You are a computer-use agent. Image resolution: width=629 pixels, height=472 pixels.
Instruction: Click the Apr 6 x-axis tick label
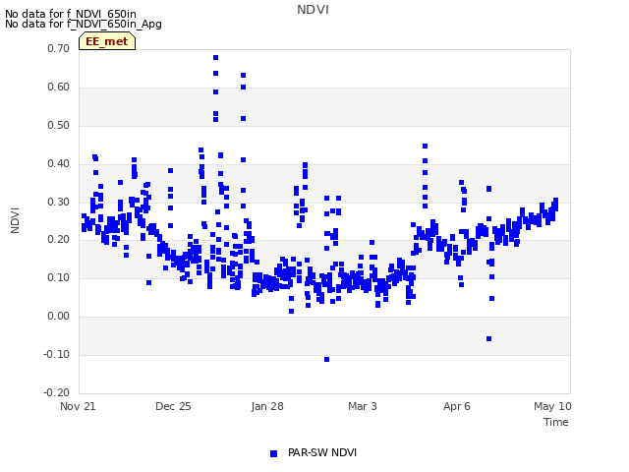[457, 406]
